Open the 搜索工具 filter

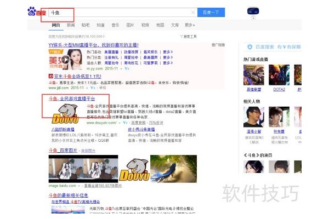point(189,37)
